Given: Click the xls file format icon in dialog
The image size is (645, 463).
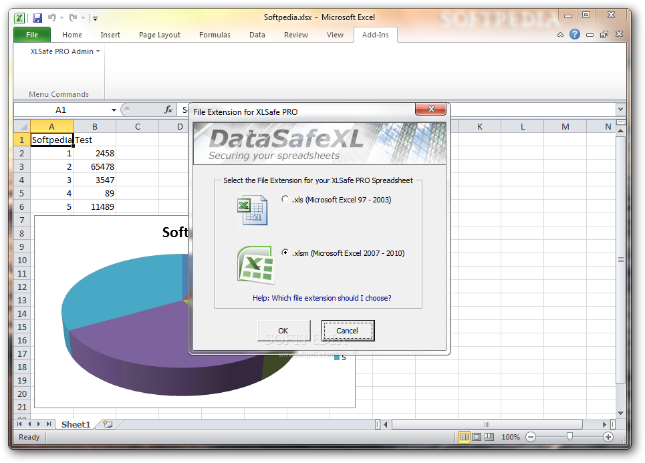Looking at the screenshot, I should click(x=253, y=210).
